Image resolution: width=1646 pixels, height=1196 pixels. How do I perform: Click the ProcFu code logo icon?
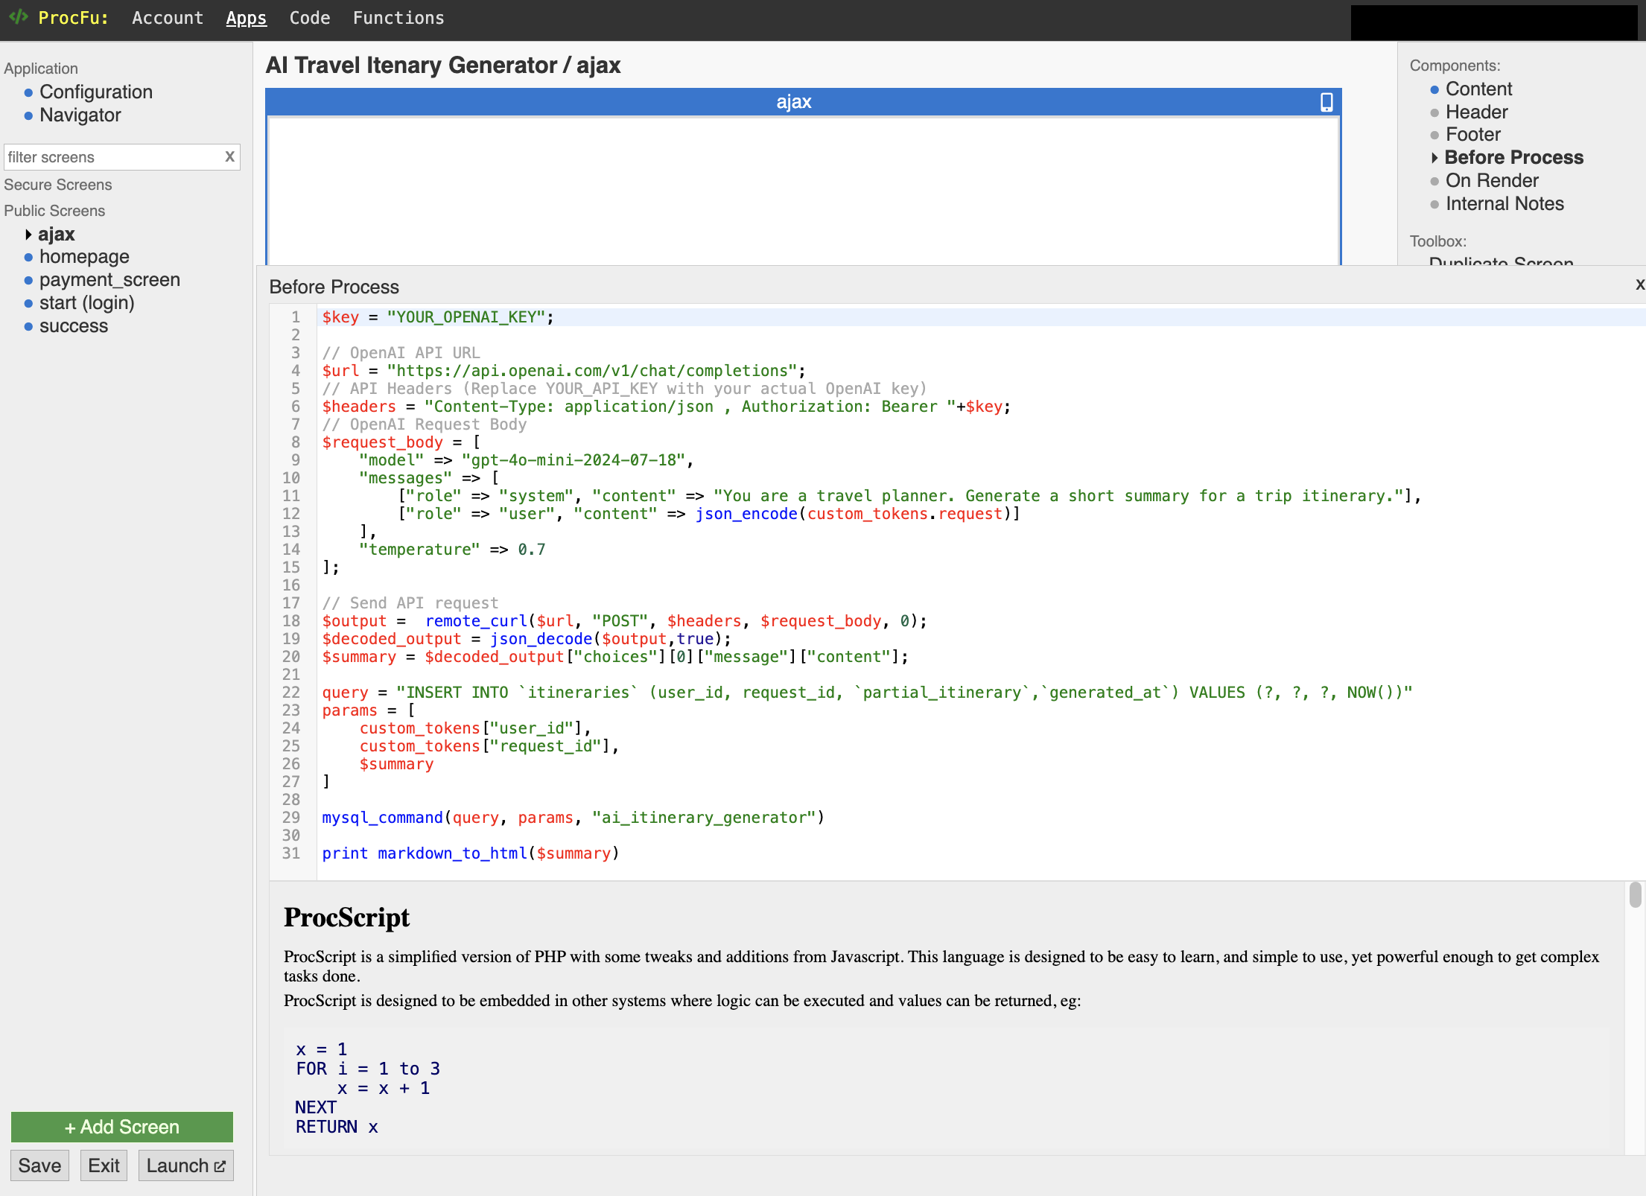tap(19, 16)
